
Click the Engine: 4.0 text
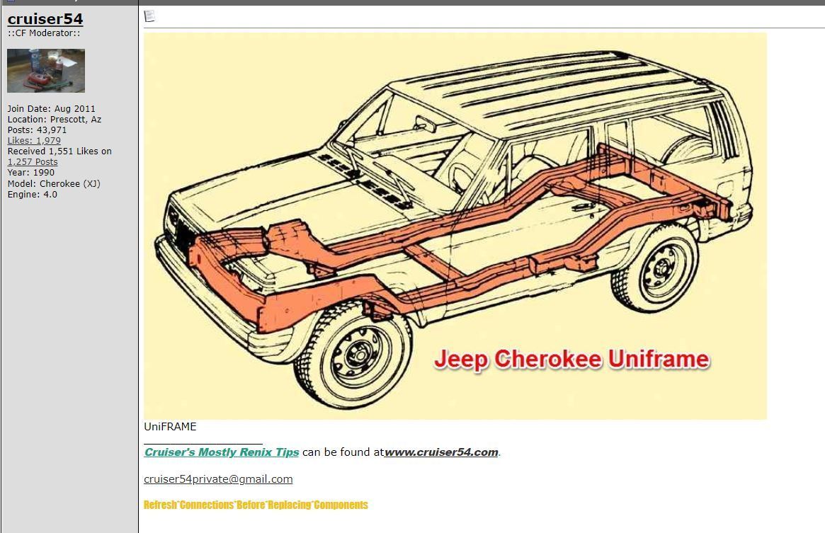click(33, 195)
